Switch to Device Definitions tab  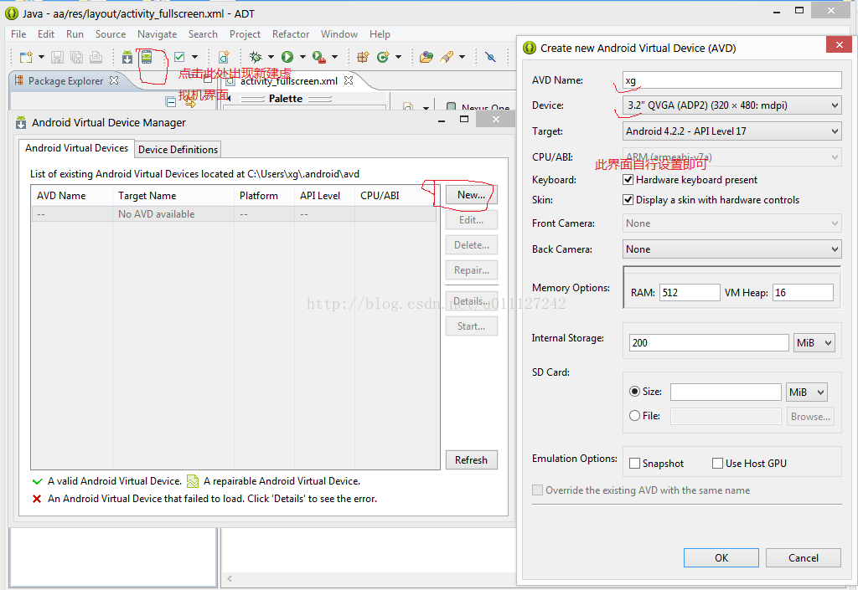pyautogui.click(x=178, y=149)
